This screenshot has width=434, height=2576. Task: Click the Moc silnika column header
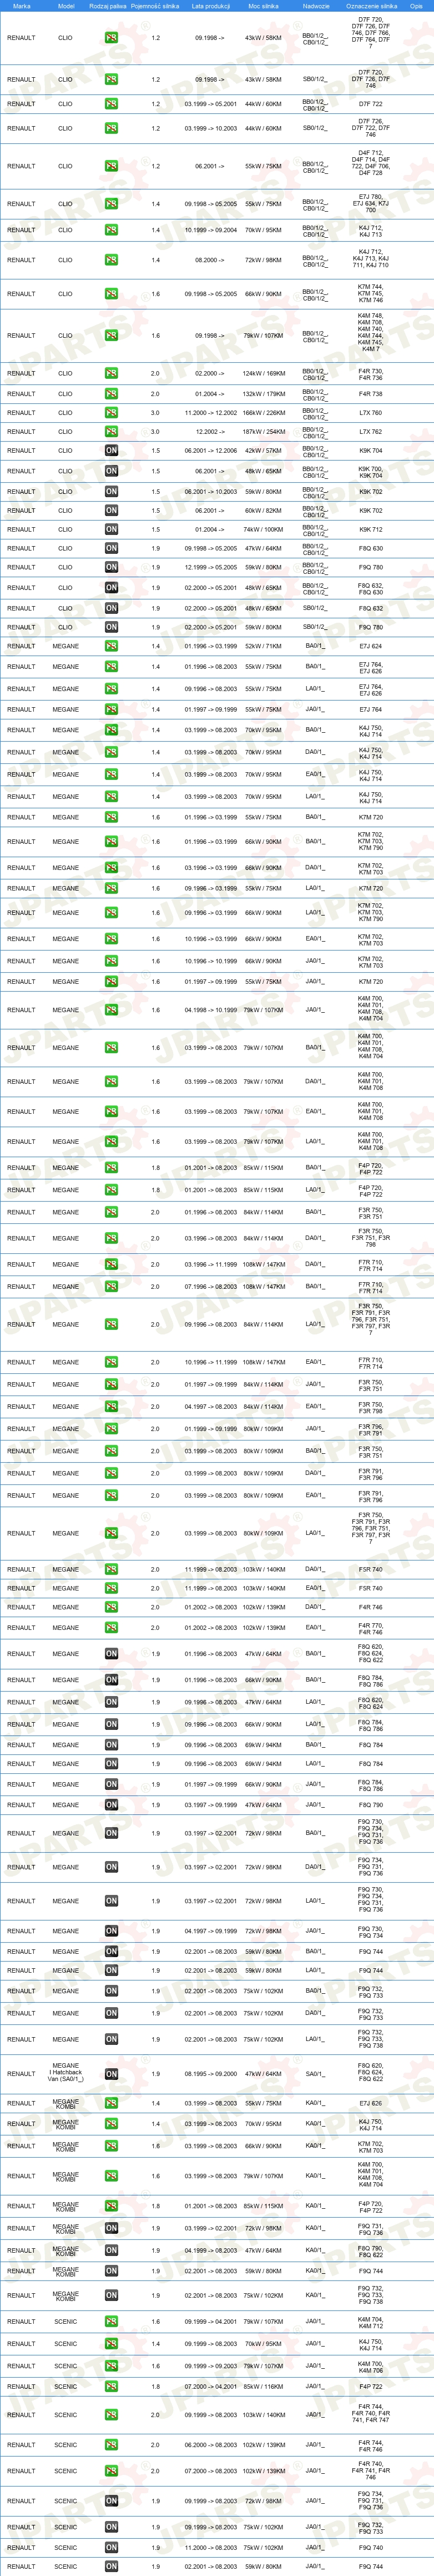tap(263, 6)
